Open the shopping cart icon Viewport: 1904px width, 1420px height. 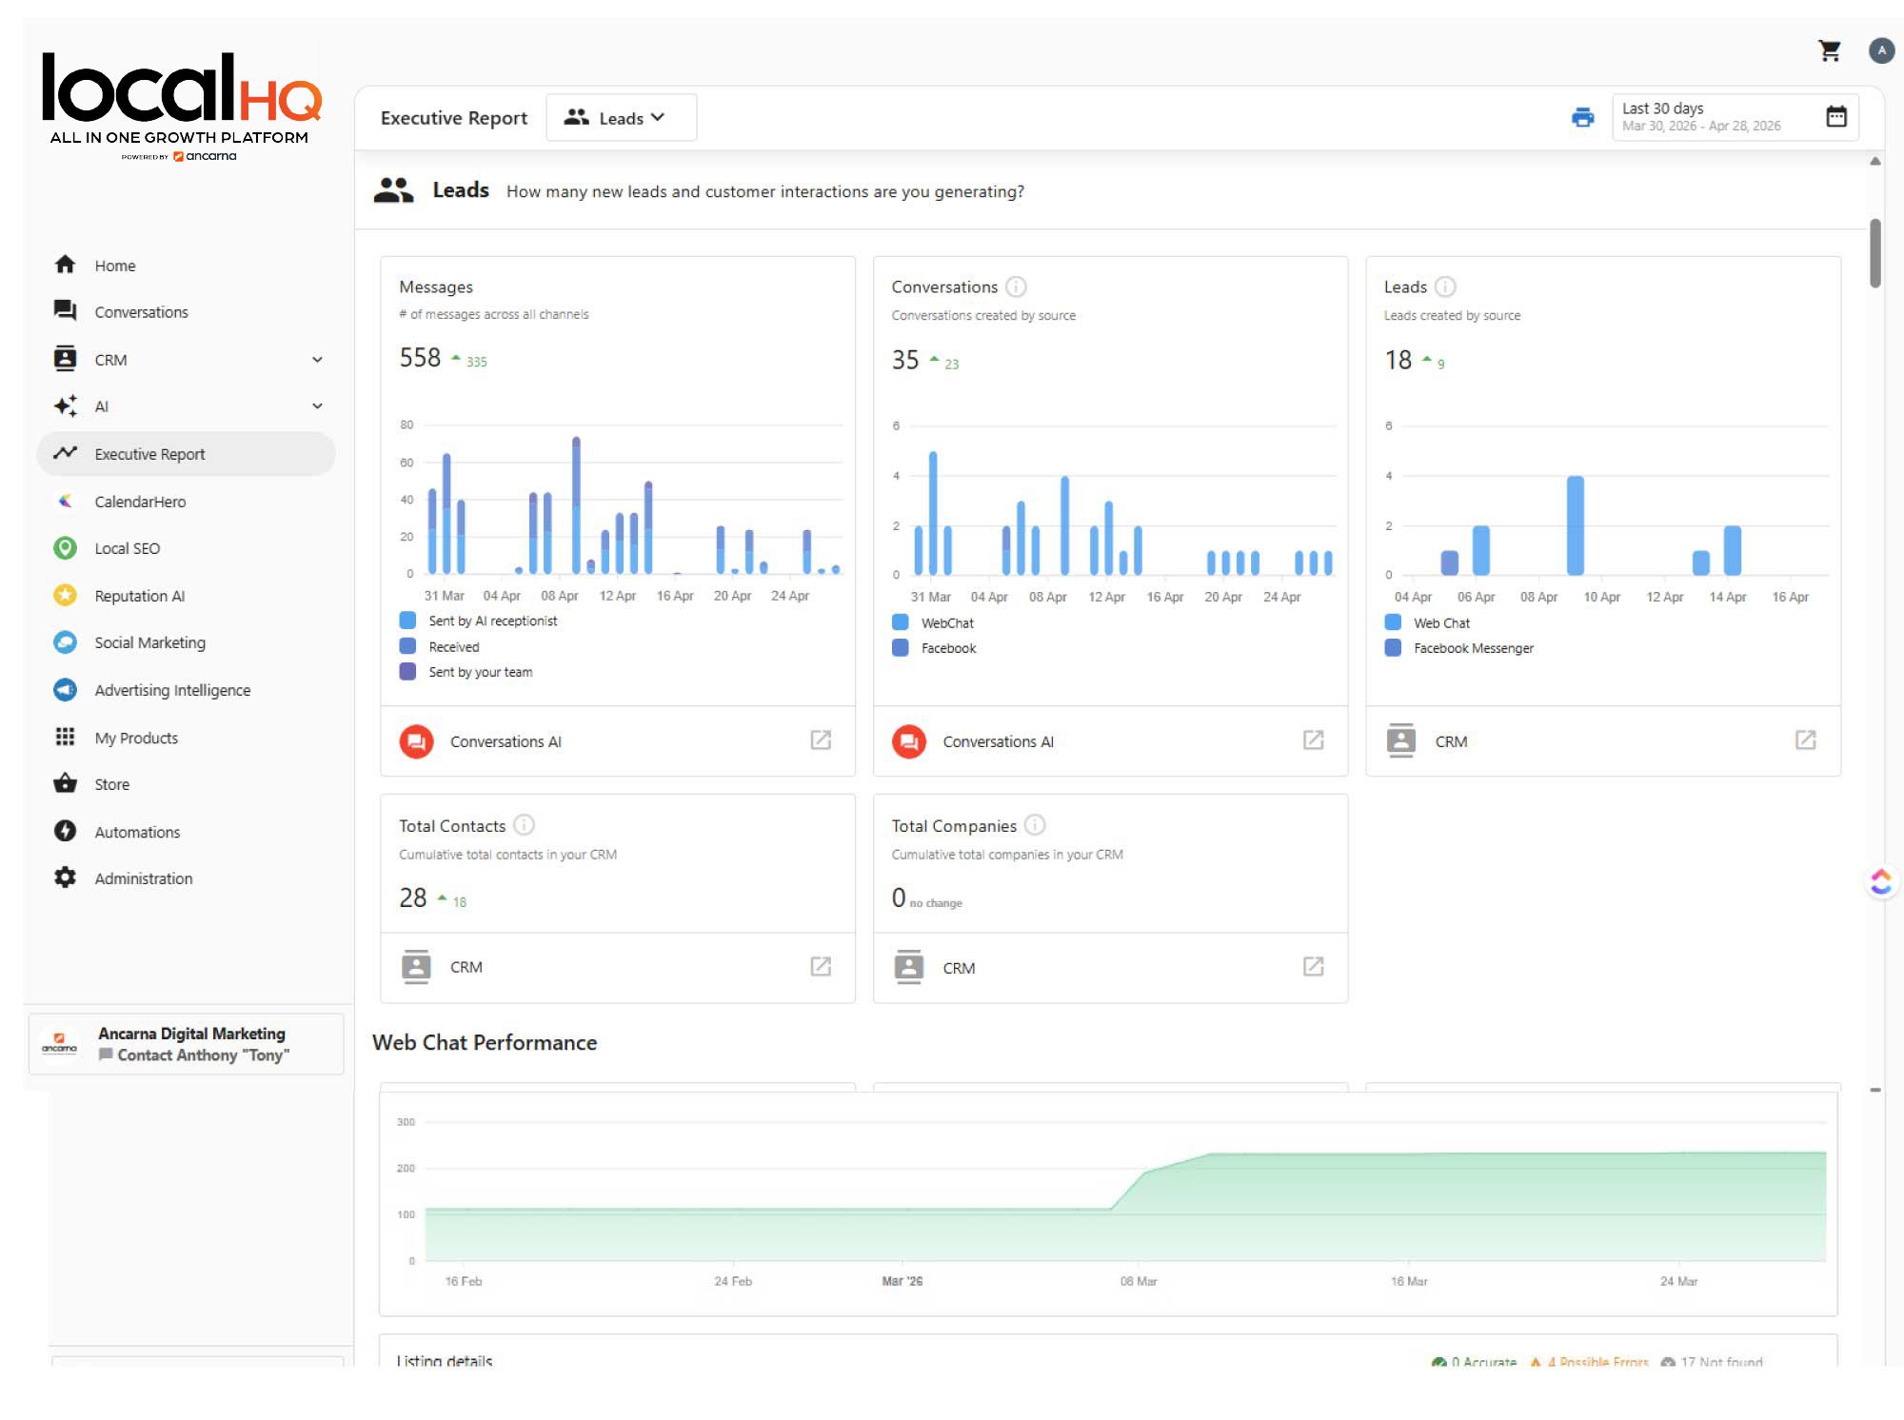coord(1829,50)
